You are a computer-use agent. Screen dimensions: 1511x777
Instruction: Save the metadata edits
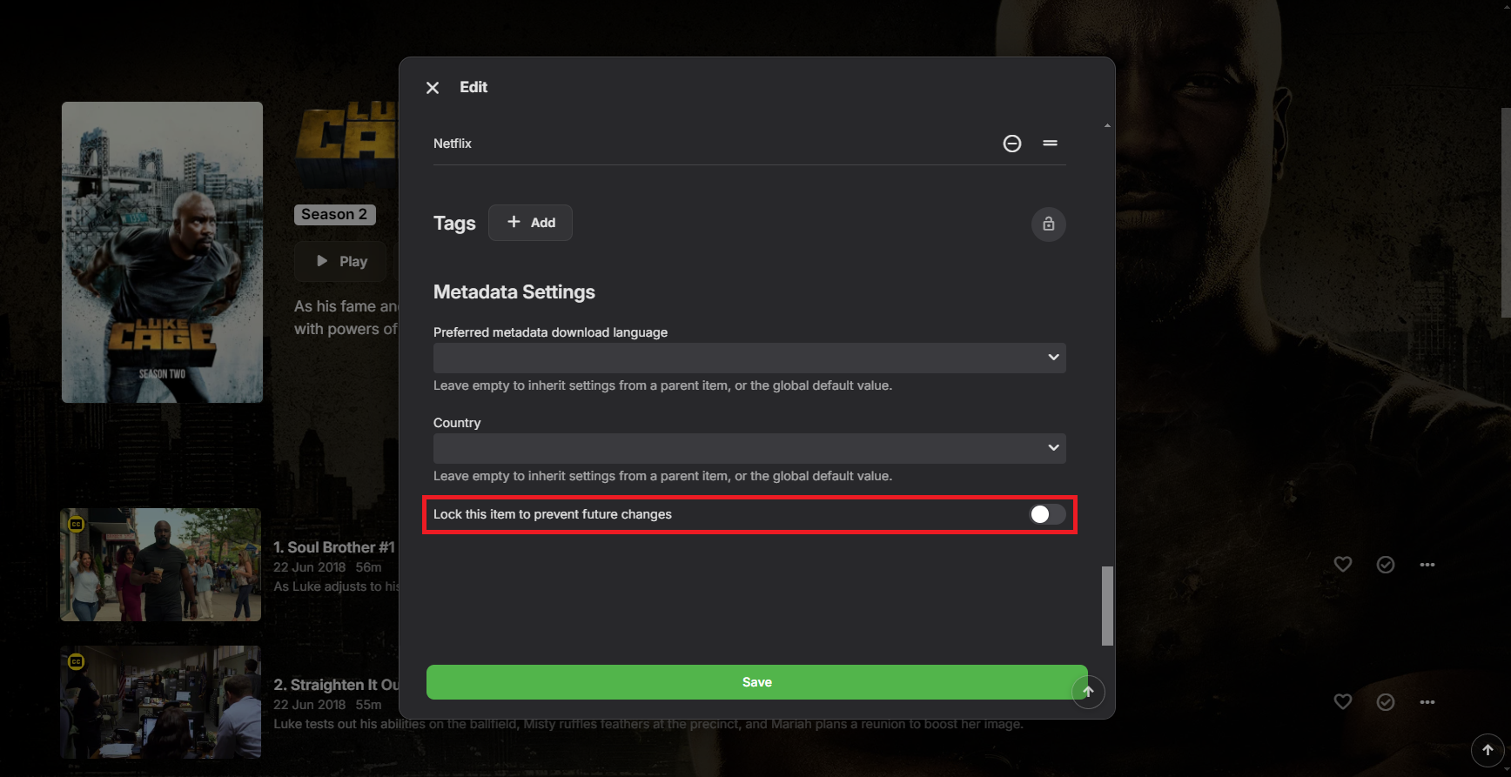[756, 682]
